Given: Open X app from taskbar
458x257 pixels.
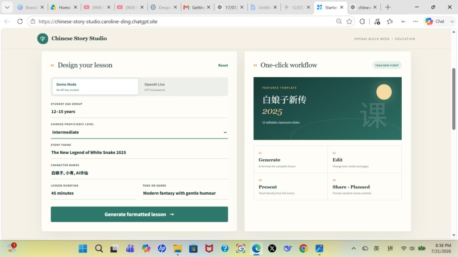Looking at the screenshot, I should coord(272,248).
